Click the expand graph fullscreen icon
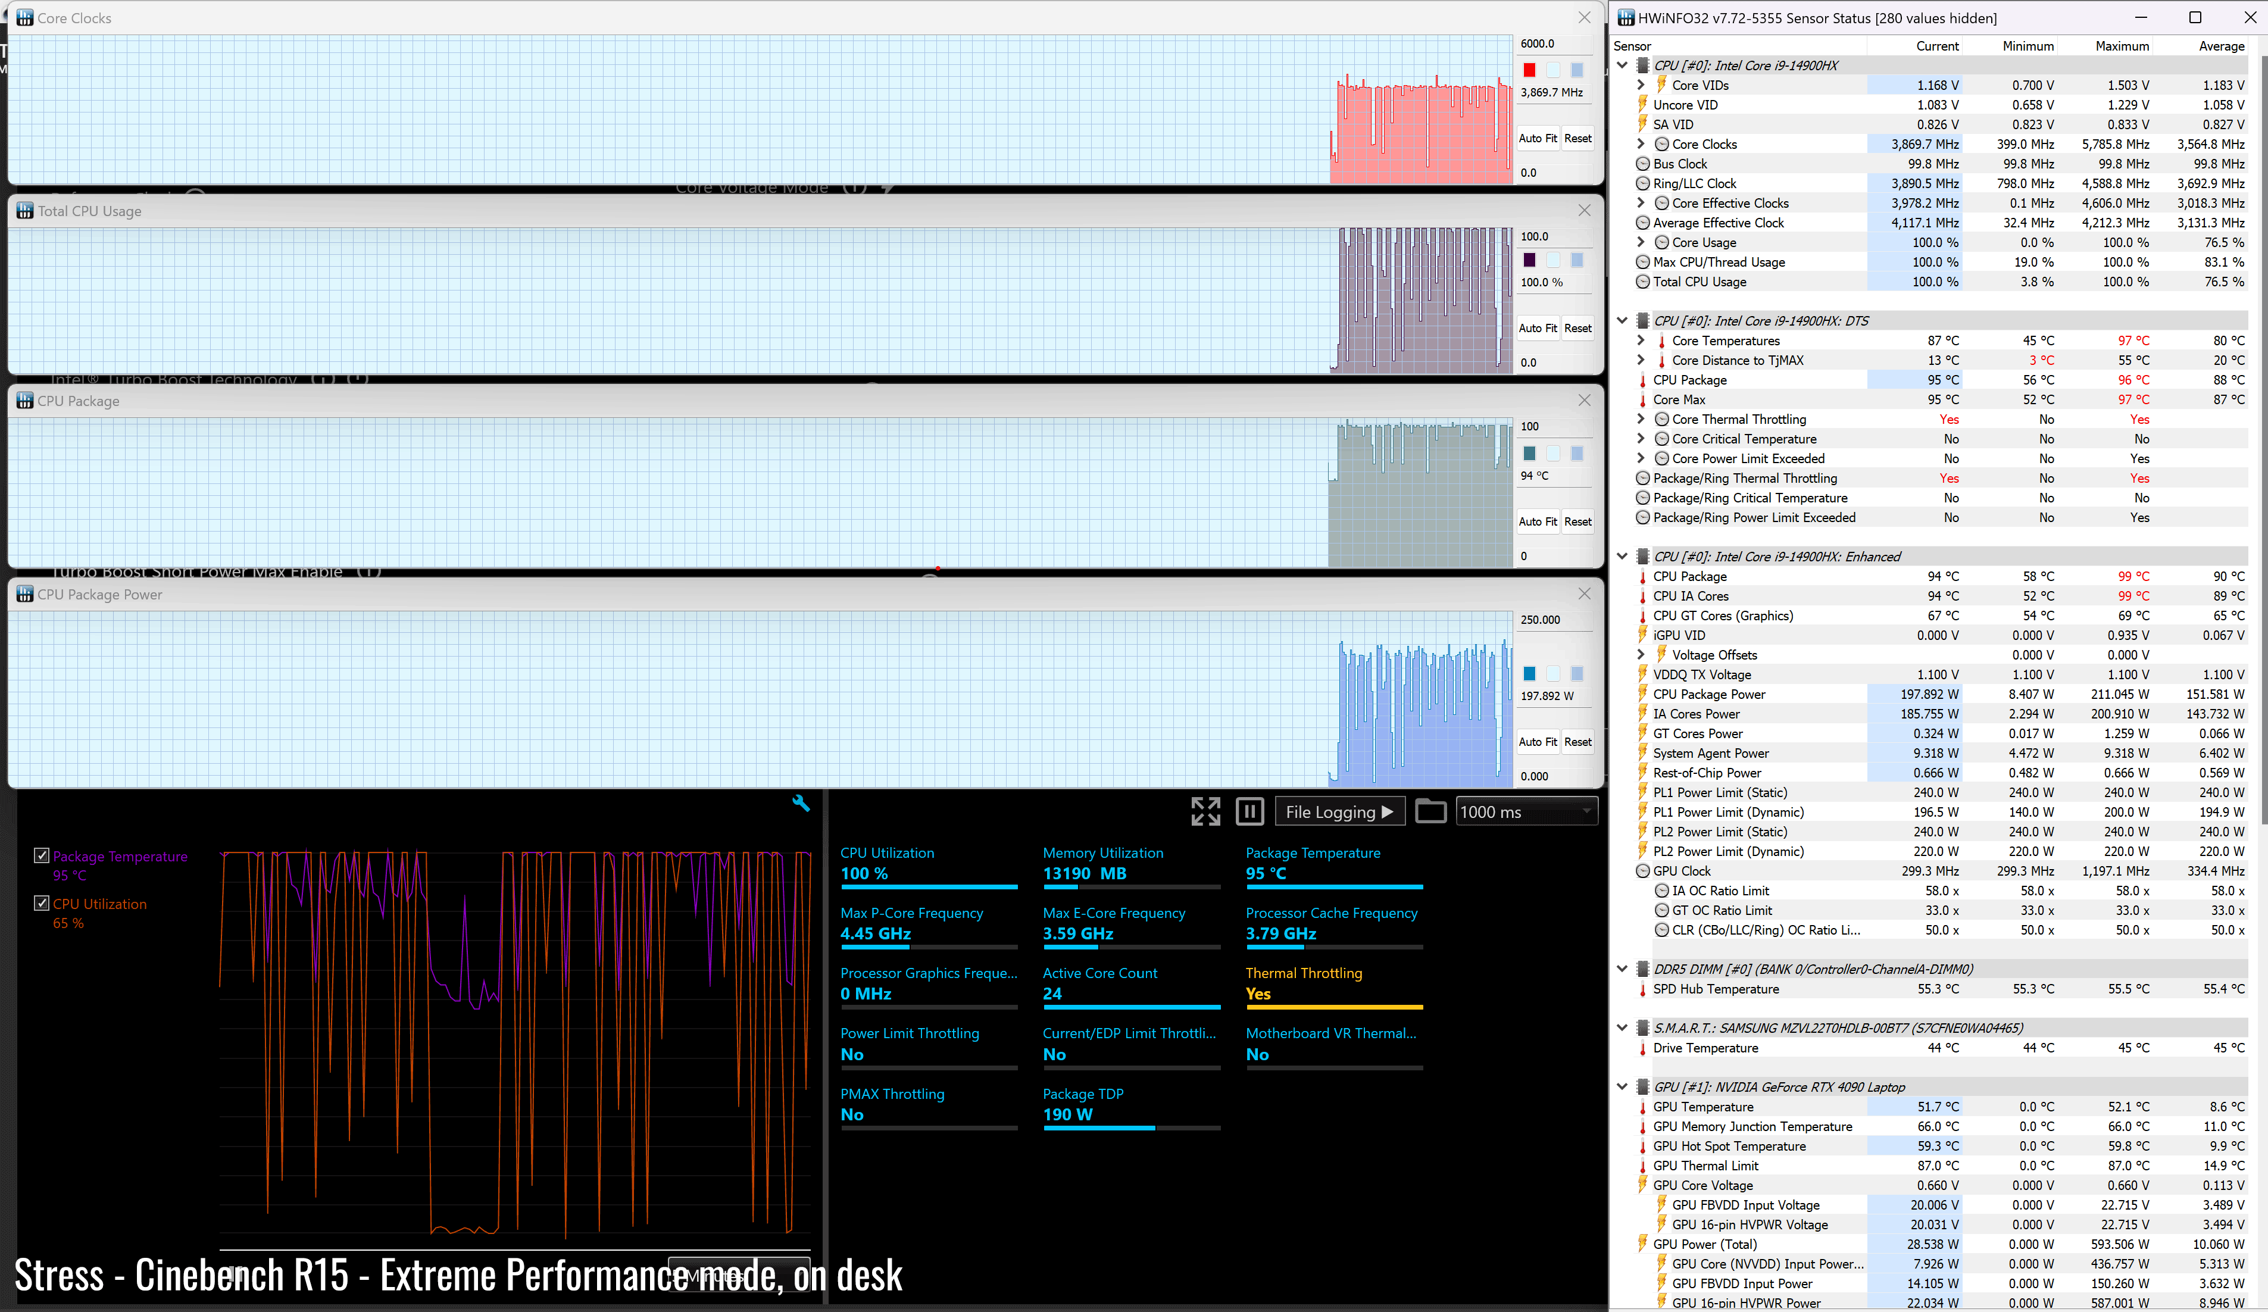This screenshot has width=2268, height=1312. click(x=1205, y=812)
